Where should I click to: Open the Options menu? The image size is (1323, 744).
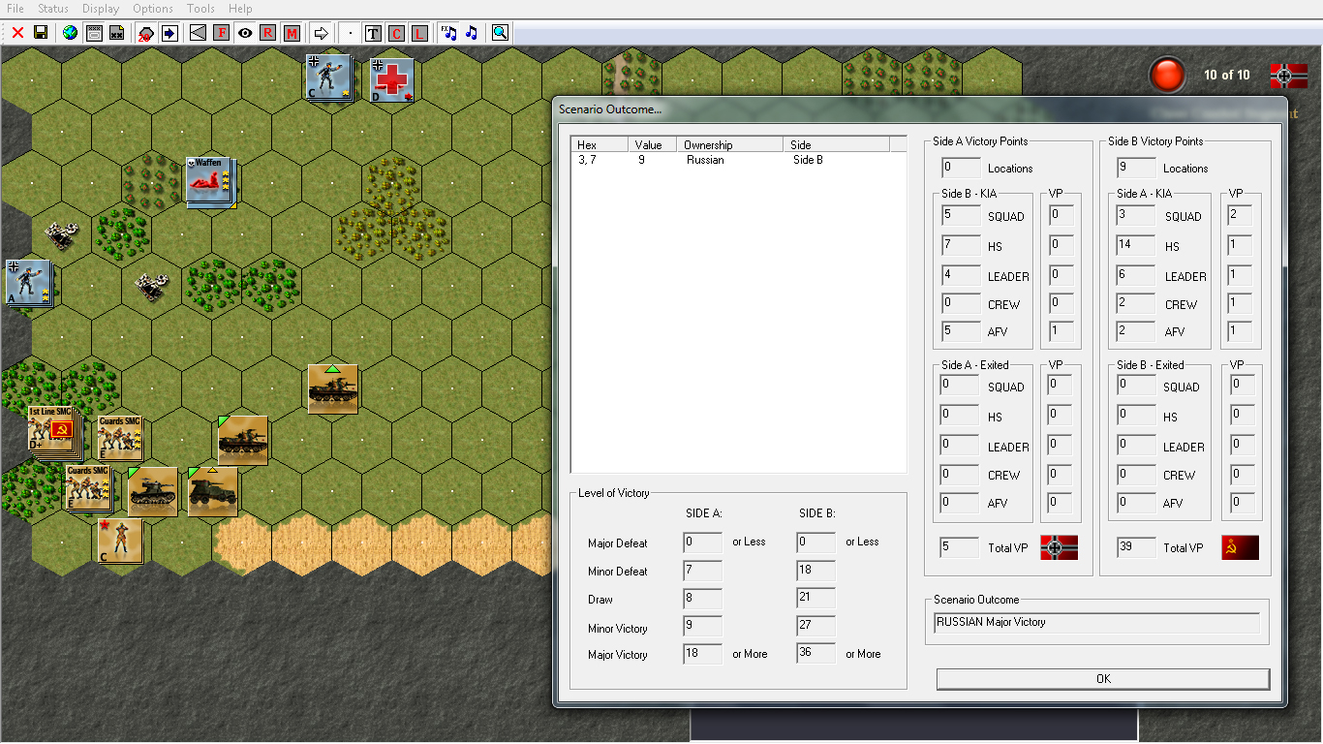[x=153, y=9]
